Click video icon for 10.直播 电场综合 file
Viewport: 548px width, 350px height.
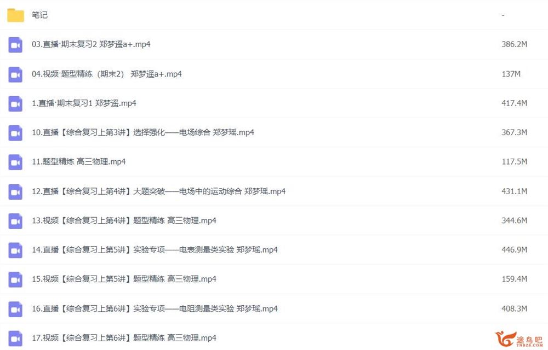(15, 133)
